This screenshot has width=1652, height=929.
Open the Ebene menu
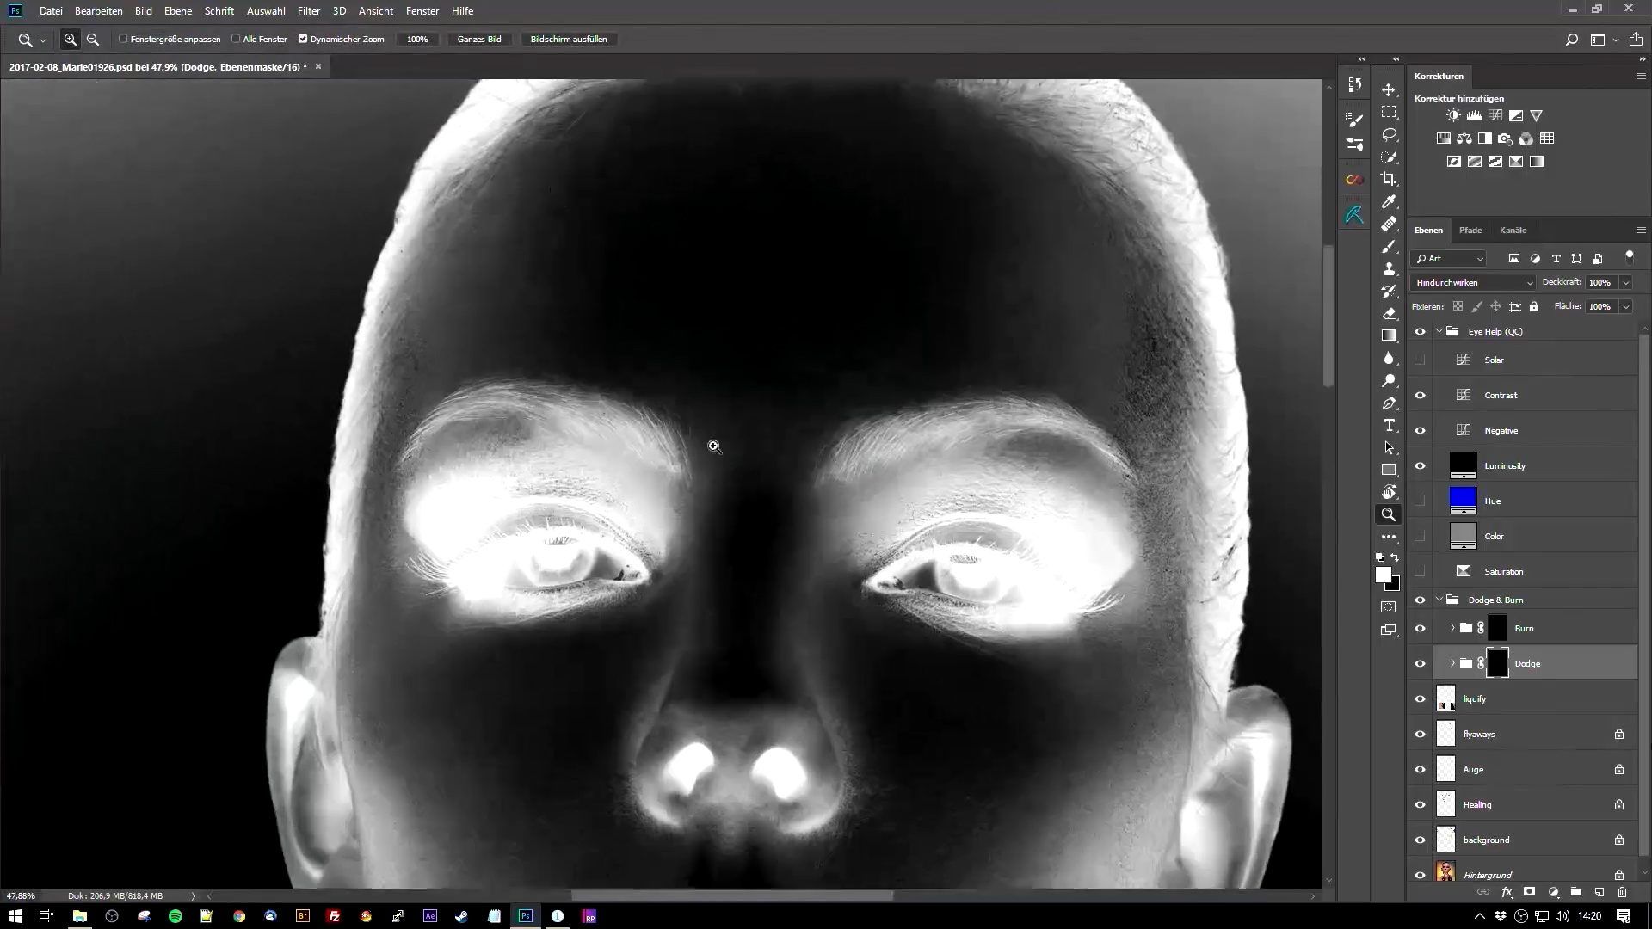click(x=178, y=11)
